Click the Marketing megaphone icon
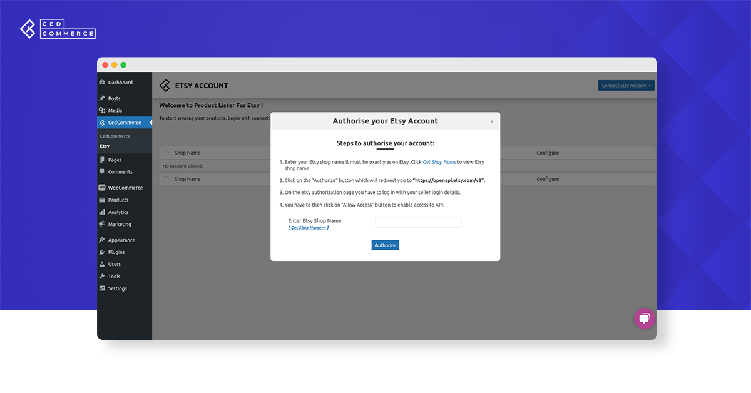This screenshot has width=751, height=393. [102, 224]
